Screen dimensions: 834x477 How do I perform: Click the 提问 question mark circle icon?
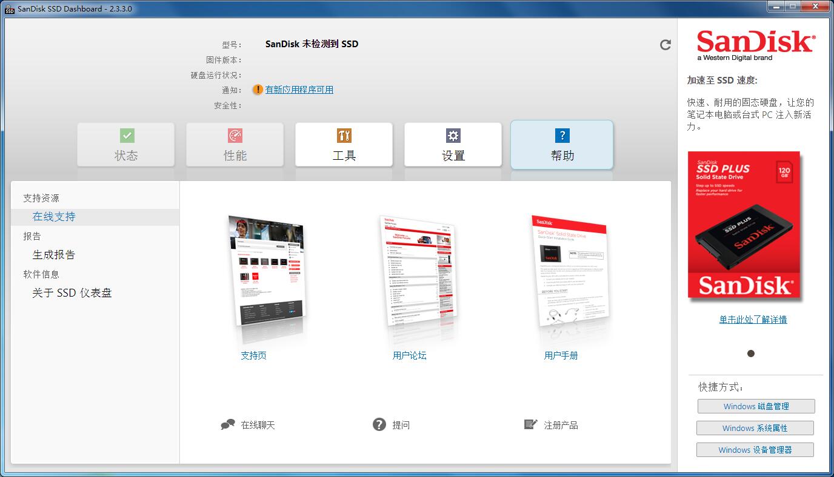[379, 425]
